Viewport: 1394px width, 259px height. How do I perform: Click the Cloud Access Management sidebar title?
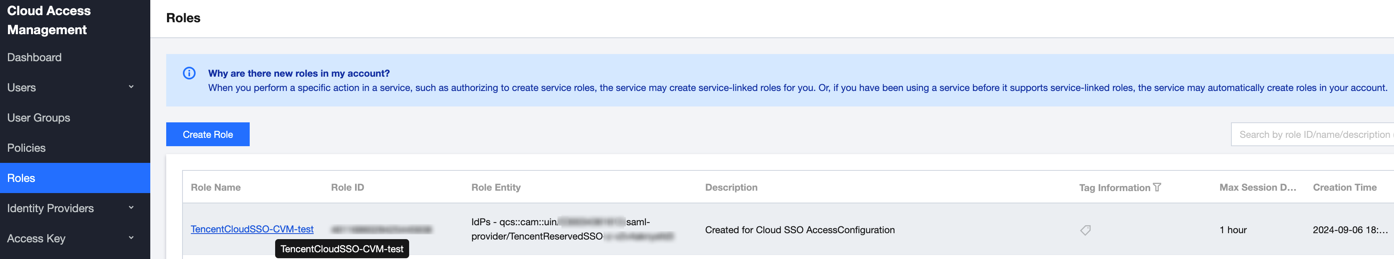coord(49,20)
